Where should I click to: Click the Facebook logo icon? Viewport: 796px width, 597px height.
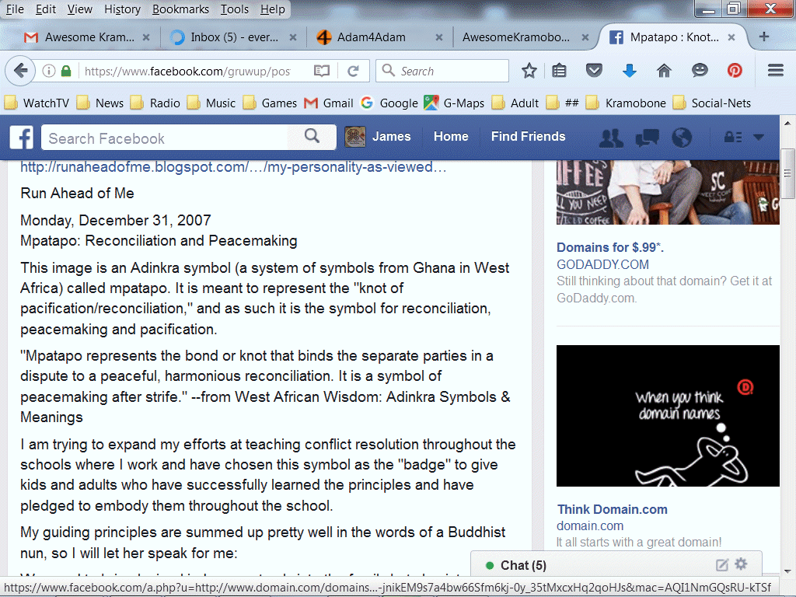(x=21, y=137)
